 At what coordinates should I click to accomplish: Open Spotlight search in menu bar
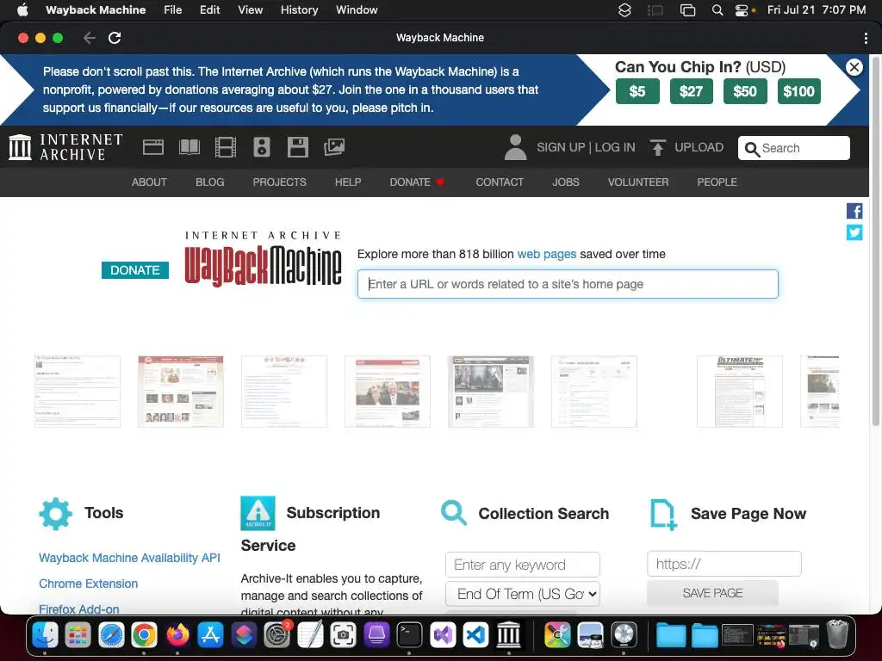click(717, 10)
